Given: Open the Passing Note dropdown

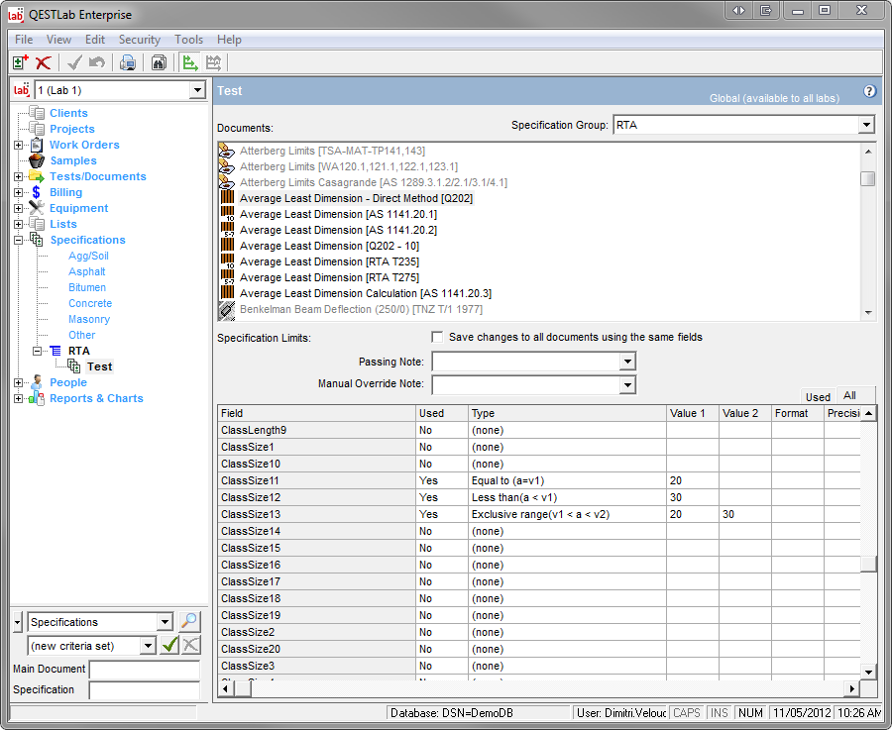Looking at the screenshot, I should click(626, 363).
